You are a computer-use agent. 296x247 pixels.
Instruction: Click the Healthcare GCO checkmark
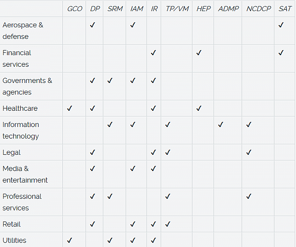coord(69,108)
